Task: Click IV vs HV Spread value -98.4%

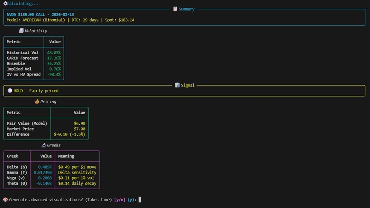Action: click(54, 74)
